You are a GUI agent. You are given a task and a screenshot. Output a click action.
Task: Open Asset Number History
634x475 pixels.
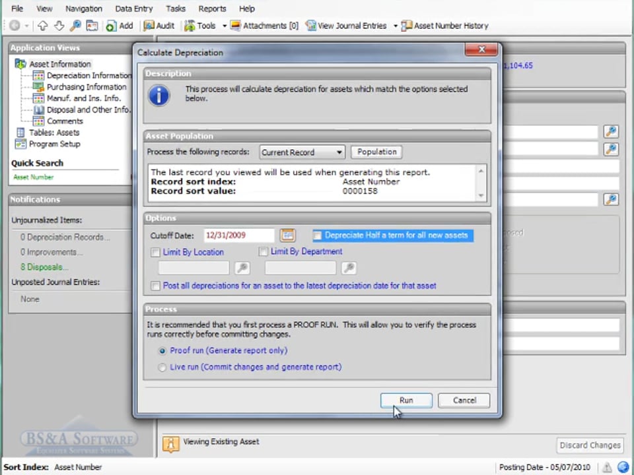click(445, 26)
